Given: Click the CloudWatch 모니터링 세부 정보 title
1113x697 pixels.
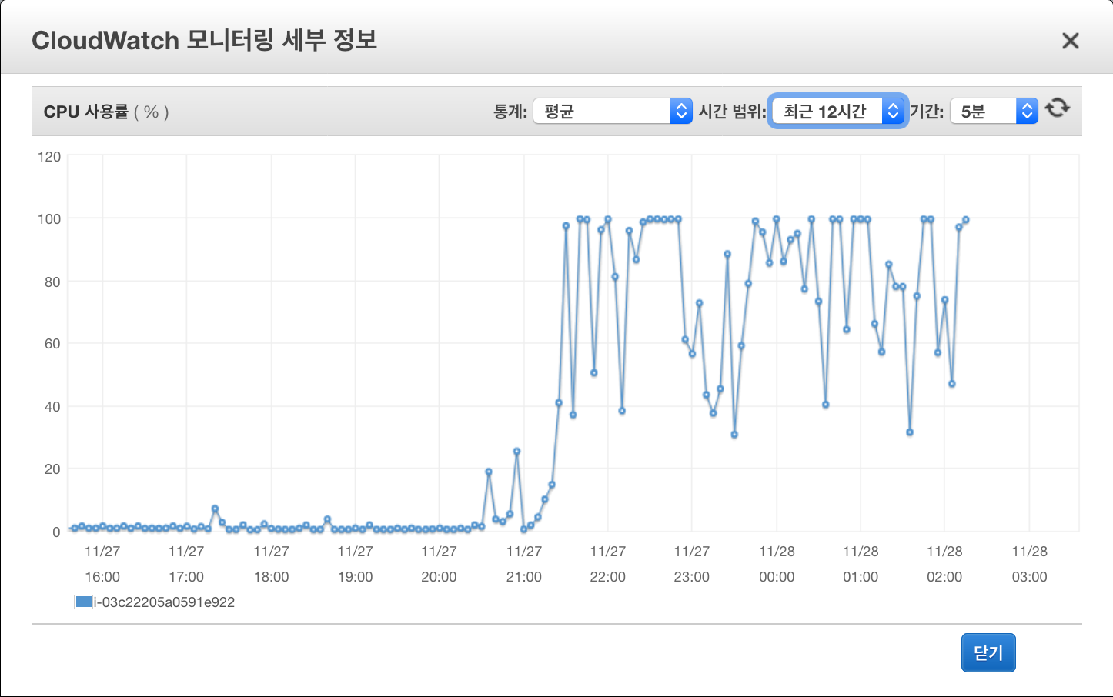Looking at the screenshot, I should (x=205, y=40).
